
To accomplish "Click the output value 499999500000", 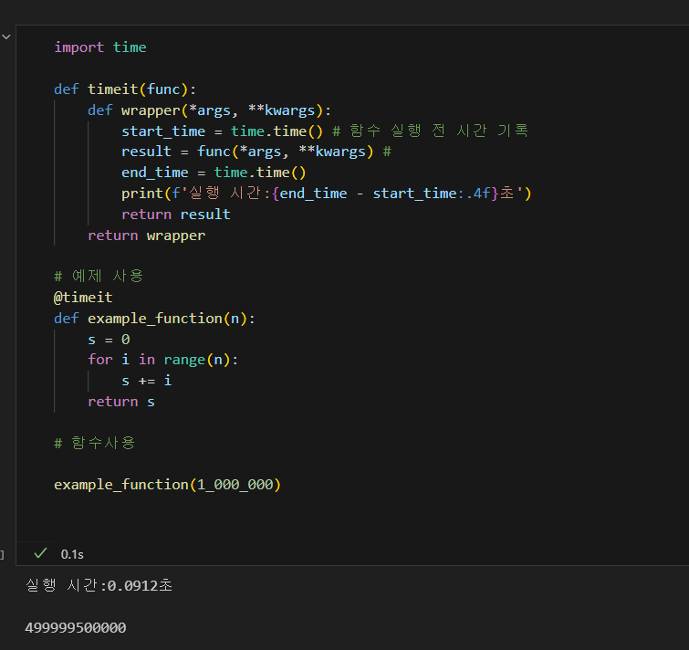I will 76,627.
